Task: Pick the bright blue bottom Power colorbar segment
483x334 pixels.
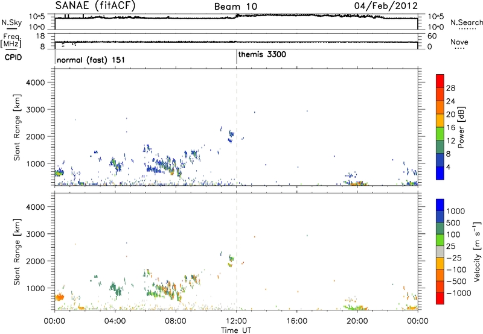Action: (x=440, y=173)
